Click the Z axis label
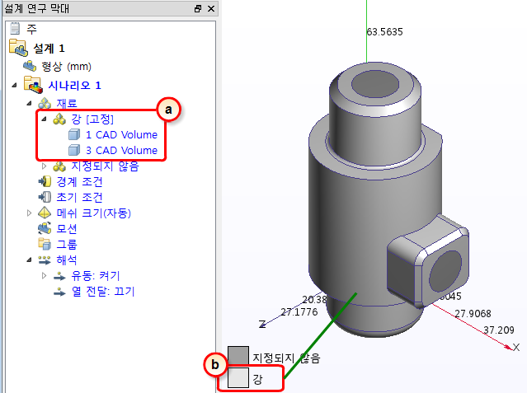 click(x=262, y=324)
